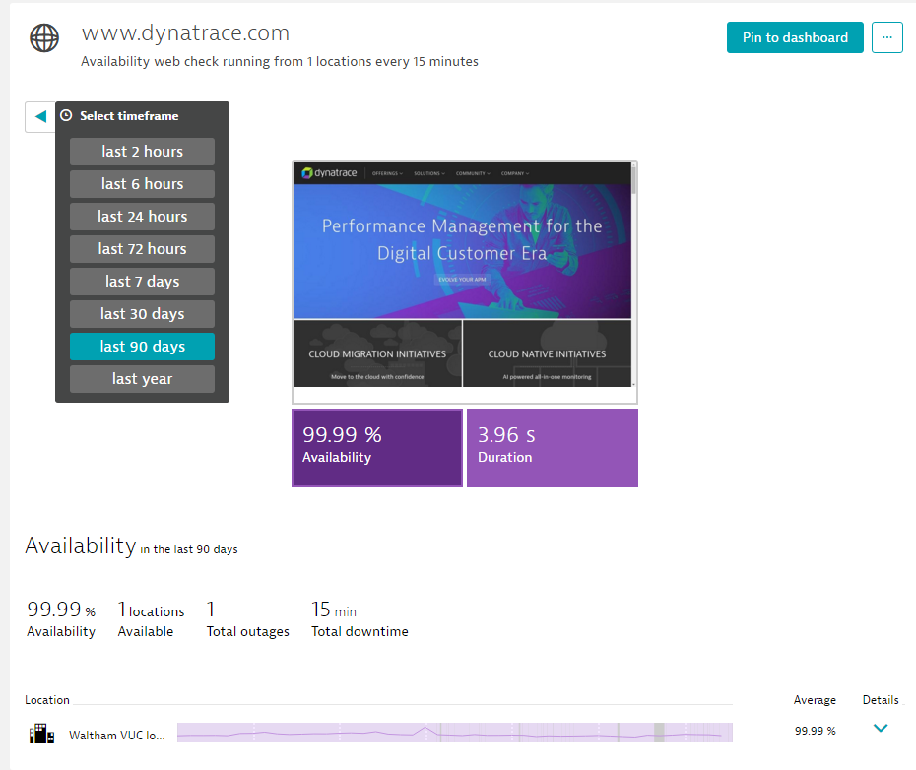Viewport: 916px width, 770px height.
Task: Click the Details column header
Action: pos(881,700)
